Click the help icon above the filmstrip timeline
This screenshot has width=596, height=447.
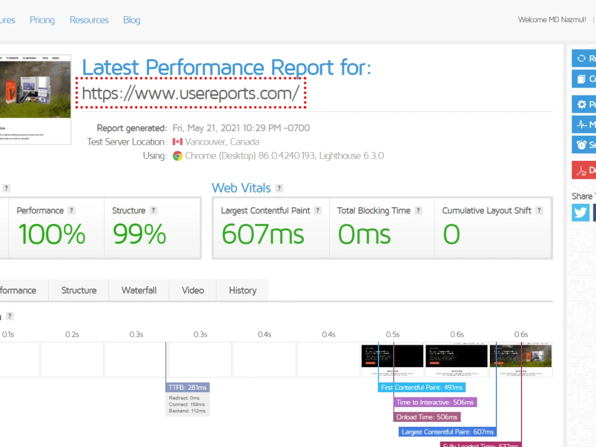pyautogui.click(x=10, y=316)
